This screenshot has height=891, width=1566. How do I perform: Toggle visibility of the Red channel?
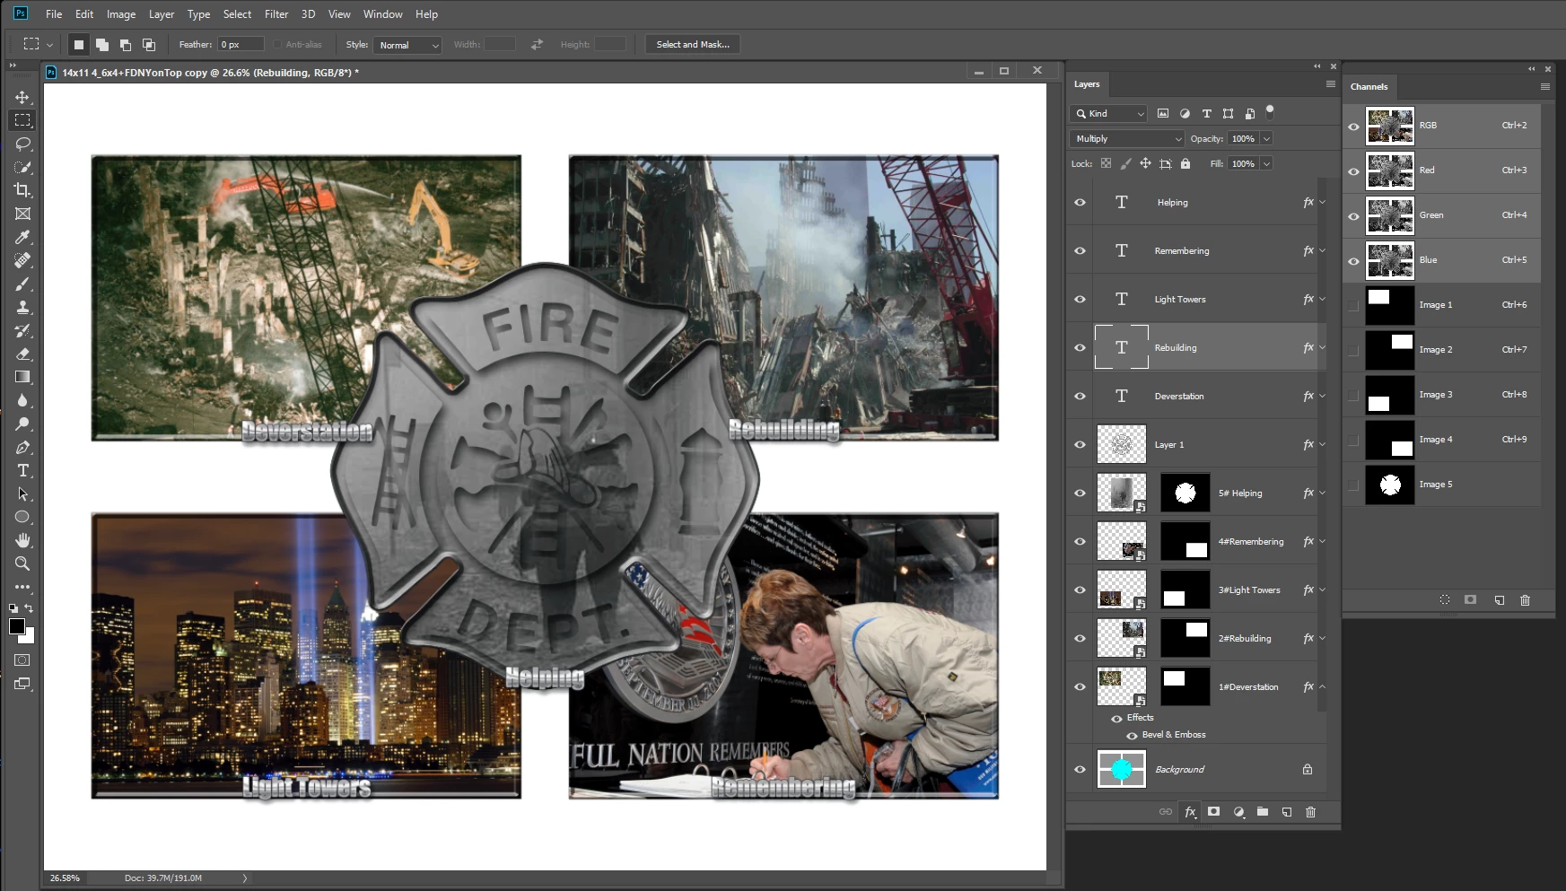(1353, 171)
